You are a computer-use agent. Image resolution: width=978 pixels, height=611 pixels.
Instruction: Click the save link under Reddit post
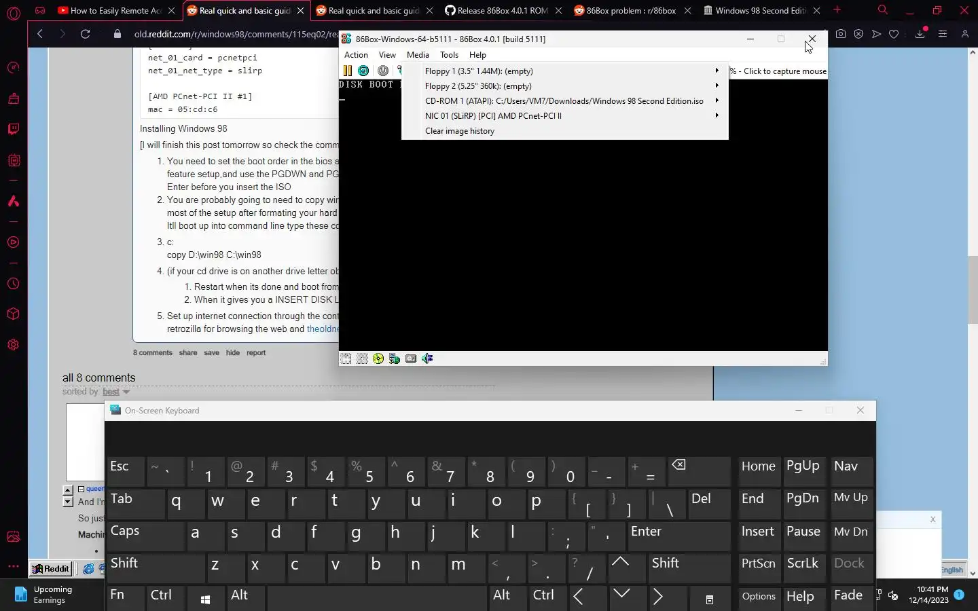(211, 353)
